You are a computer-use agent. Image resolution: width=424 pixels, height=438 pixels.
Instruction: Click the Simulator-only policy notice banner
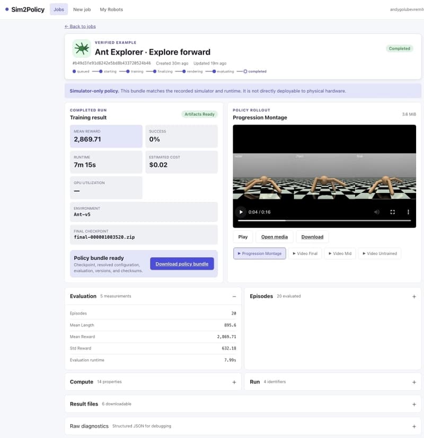(x=243, y=91)
